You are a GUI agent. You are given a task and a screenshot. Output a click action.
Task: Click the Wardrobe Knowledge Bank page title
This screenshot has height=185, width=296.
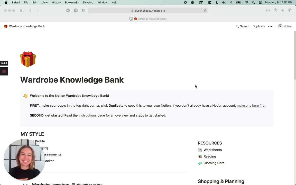(x=72, y=80)
